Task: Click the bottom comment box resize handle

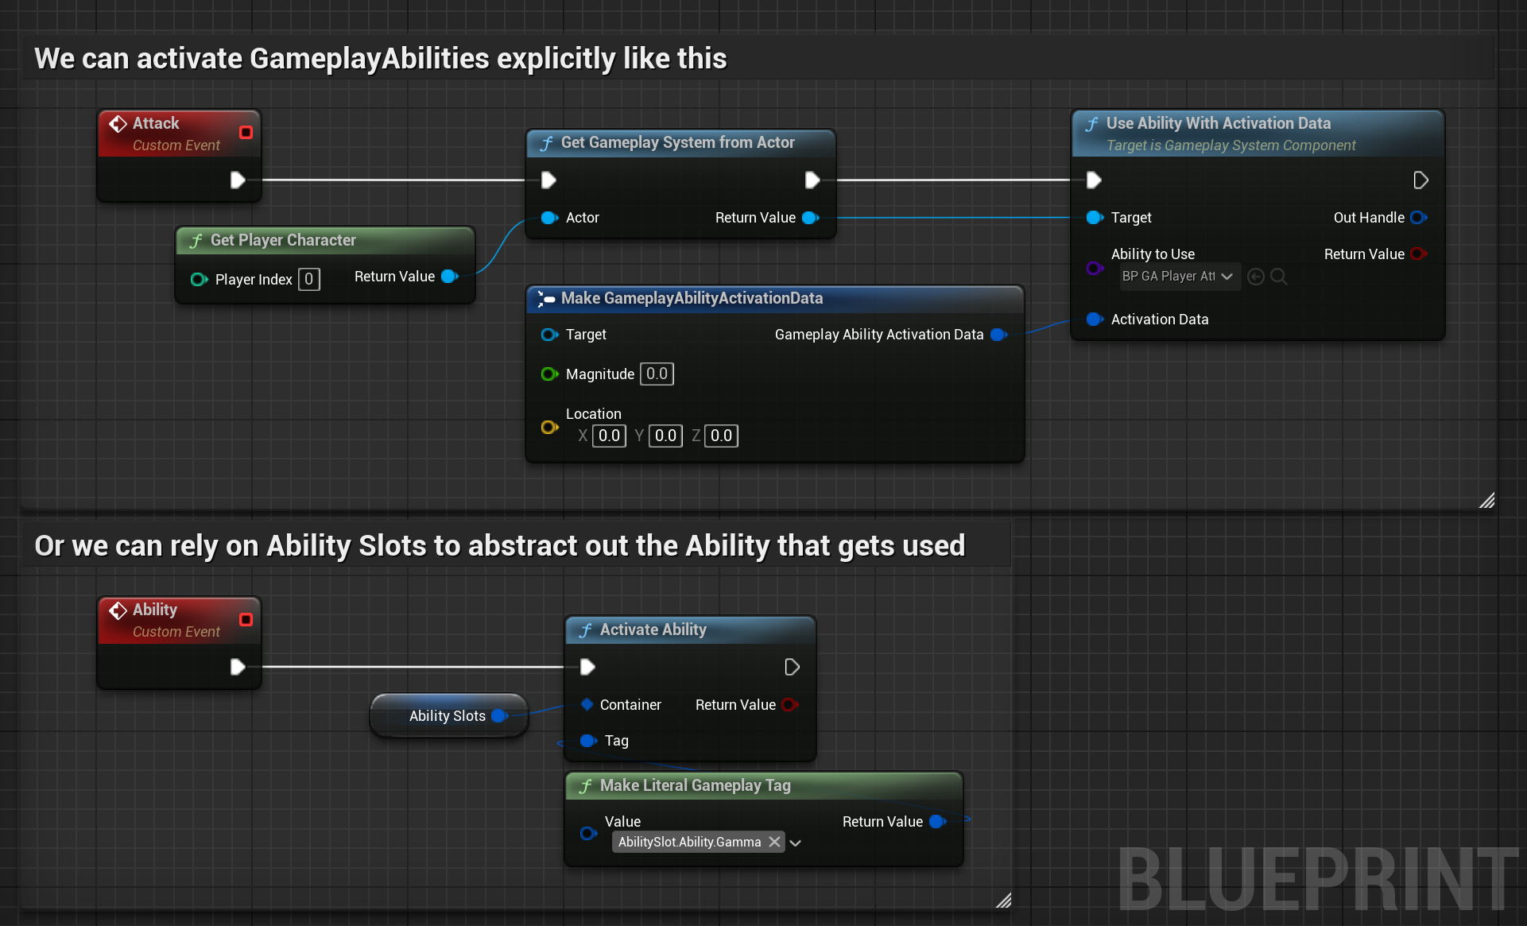Action: (1003, 900)
